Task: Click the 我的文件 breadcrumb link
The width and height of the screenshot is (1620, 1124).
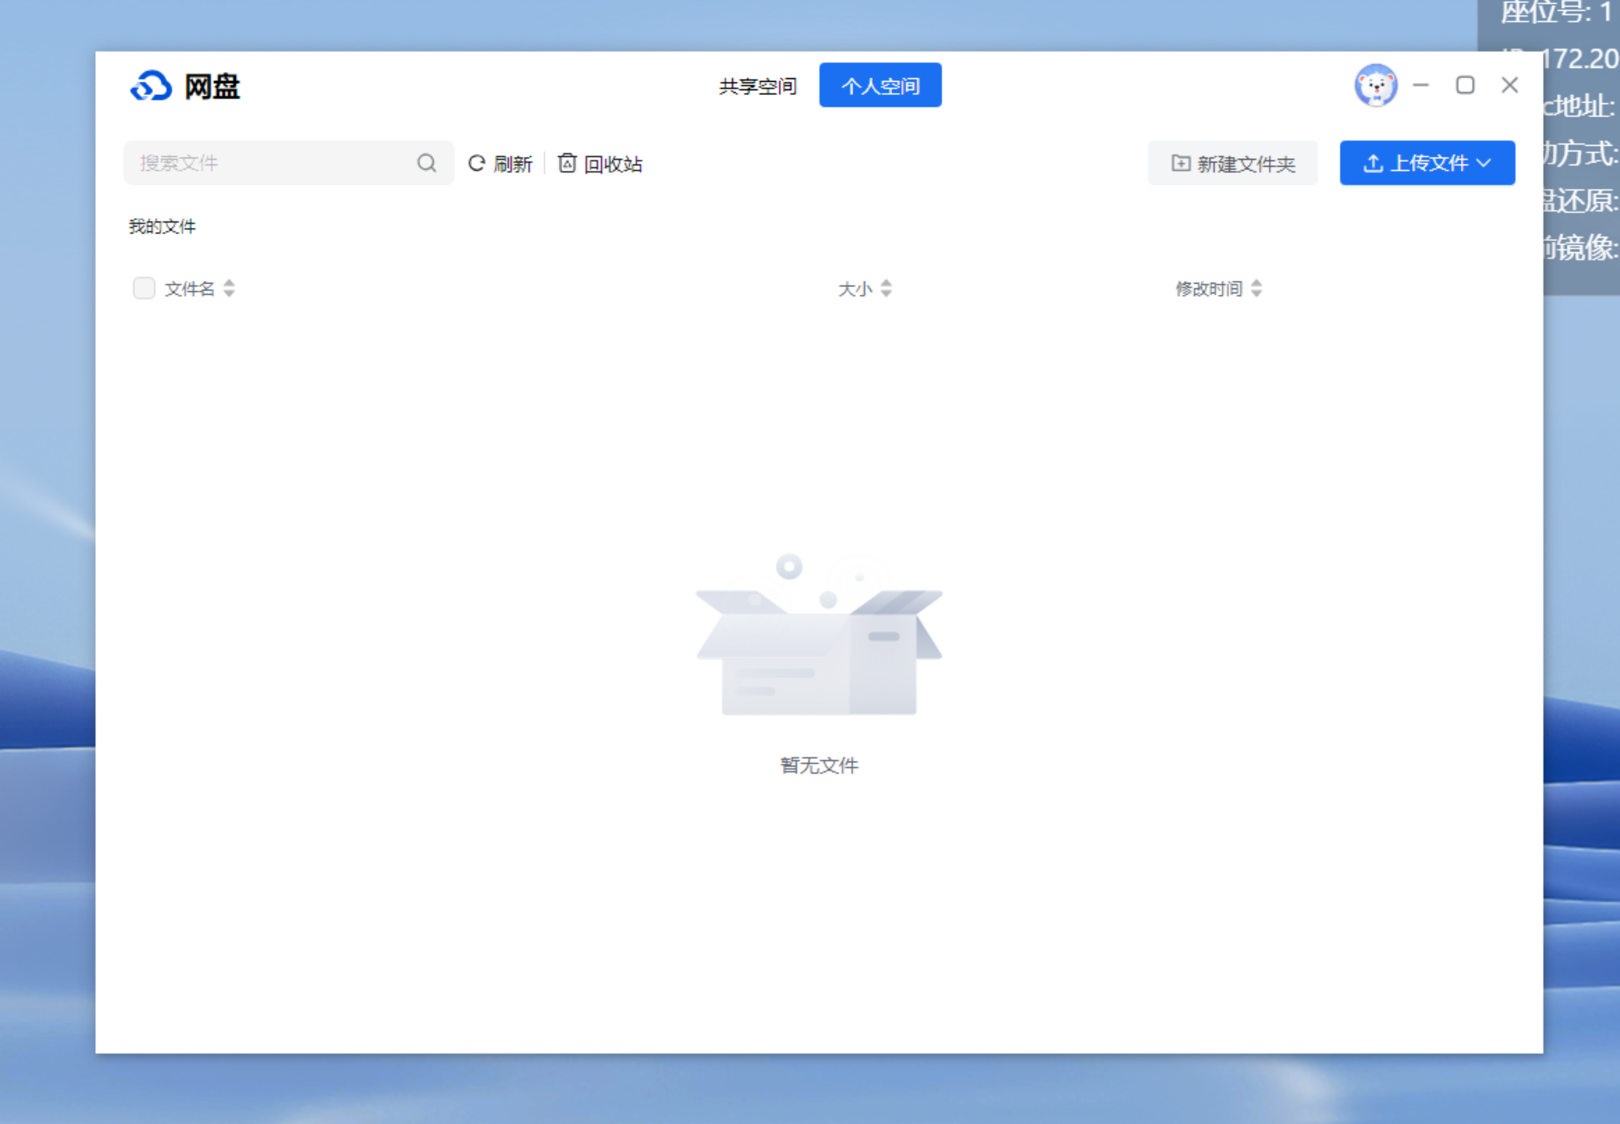Action: coord(162,226)
